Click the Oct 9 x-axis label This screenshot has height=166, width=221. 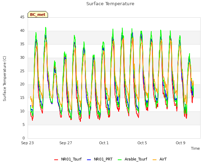click(181, 143)
